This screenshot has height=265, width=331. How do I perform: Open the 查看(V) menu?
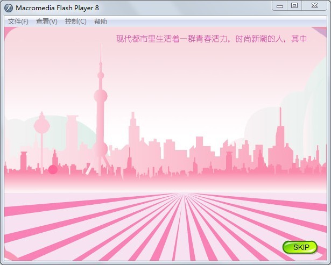click(47, 22)
